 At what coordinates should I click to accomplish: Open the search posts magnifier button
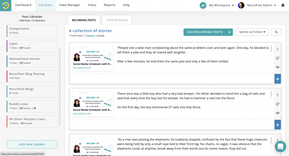click(x=276, y=32)
